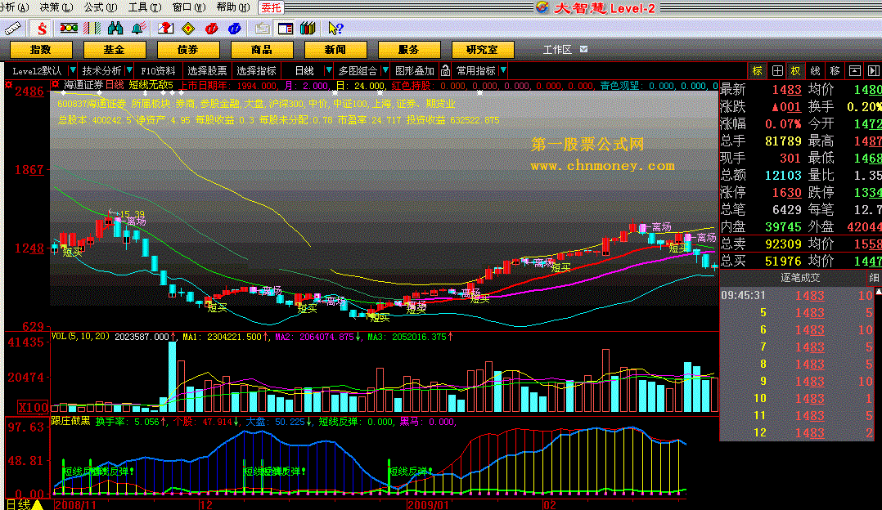Click the 研究室 yellow button
882x510 pixels.
[x=483, y=49]
